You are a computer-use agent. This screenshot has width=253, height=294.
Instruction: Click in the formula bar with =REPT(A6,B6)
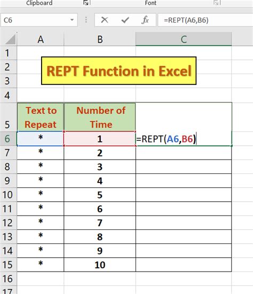pyautogui.click(x=205, y=20)
